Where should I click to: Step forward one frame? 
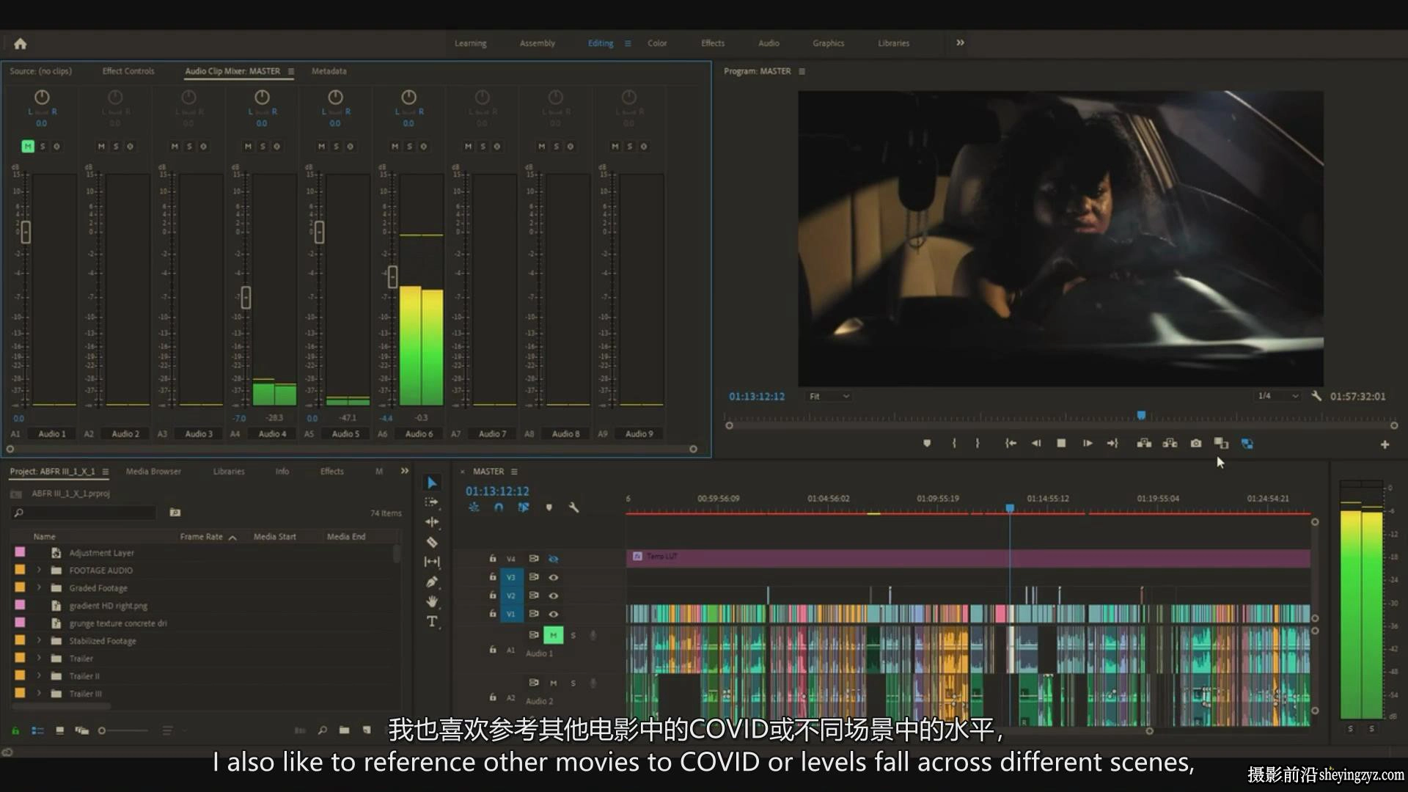[1088, 444]
